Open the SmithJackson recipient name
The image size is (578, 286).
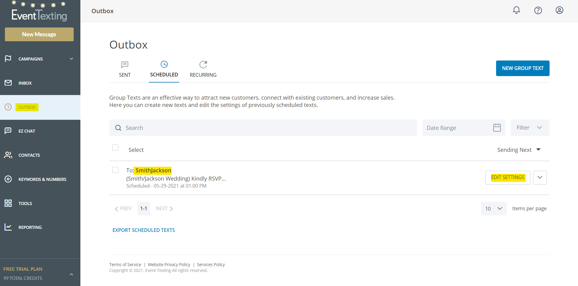[x=153, y=170]
